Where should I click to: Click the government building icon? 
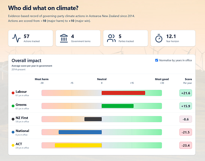(x=64, y=38)
